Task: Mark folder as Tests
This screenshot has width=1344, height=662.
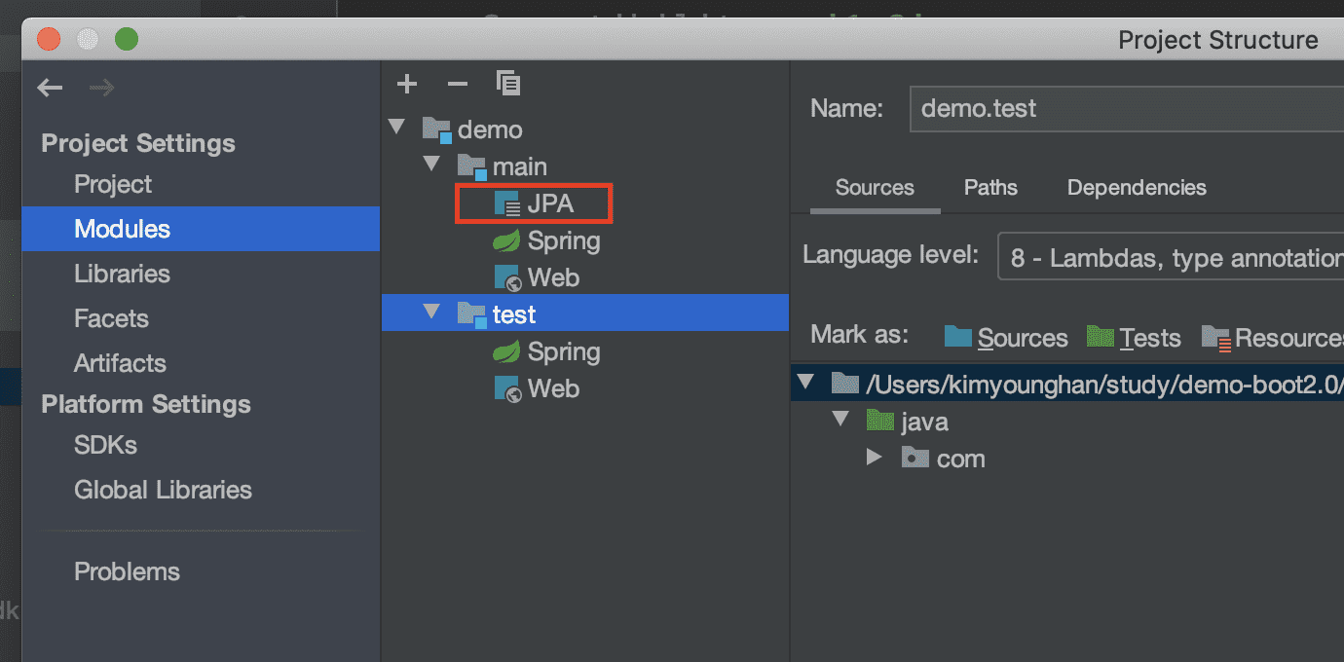Action: click(x=1135, y=338)
